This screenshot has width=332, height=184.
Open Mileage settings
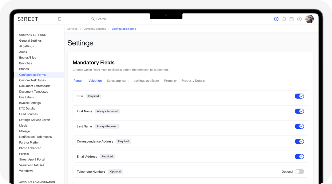[25, 131]
